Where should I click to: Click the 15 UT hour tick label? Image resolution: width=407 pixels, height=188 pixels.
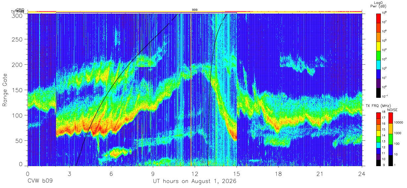pyautogui.click(x=237, y=174)
